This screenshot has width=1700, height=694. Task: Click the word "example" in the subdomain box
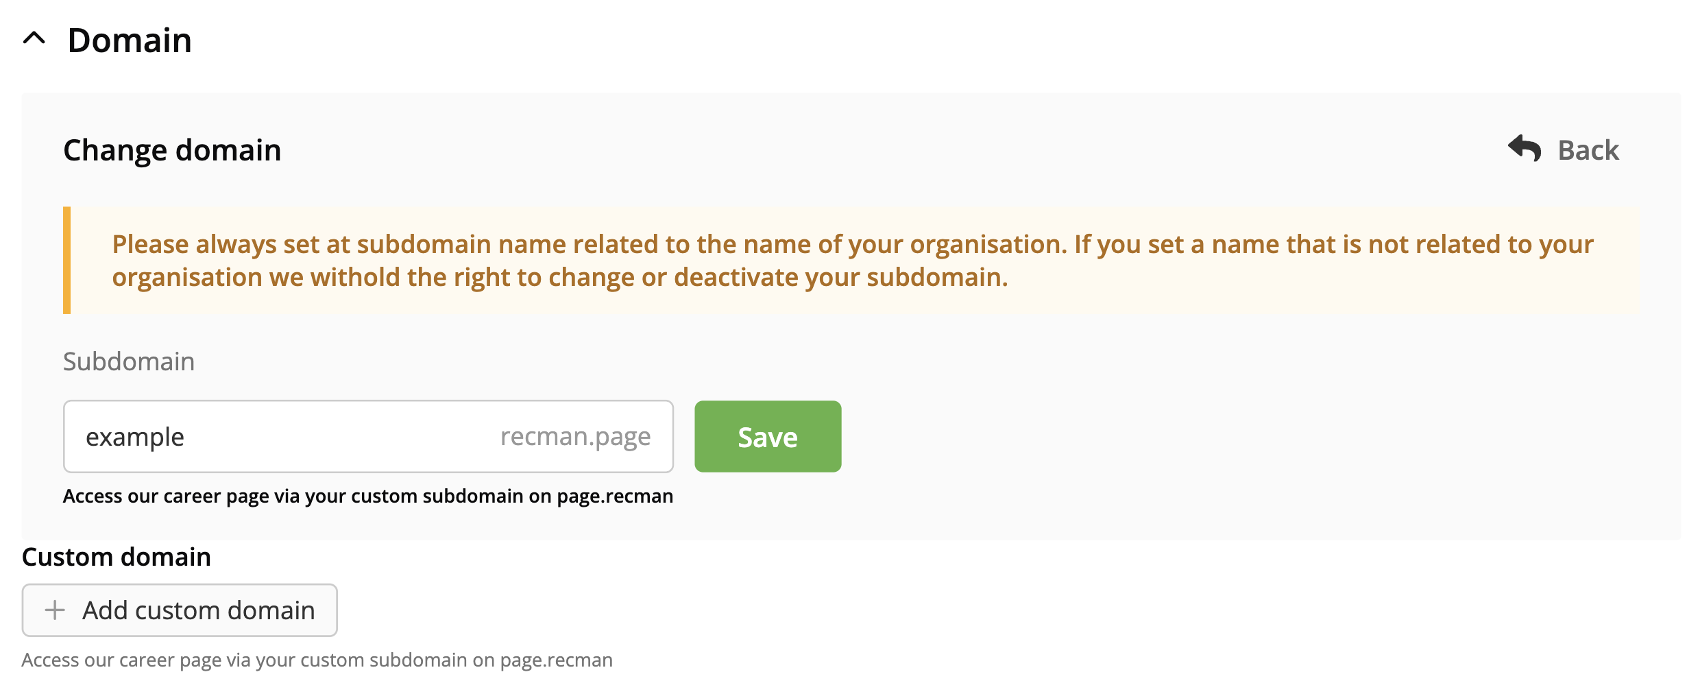click(135, 437)
